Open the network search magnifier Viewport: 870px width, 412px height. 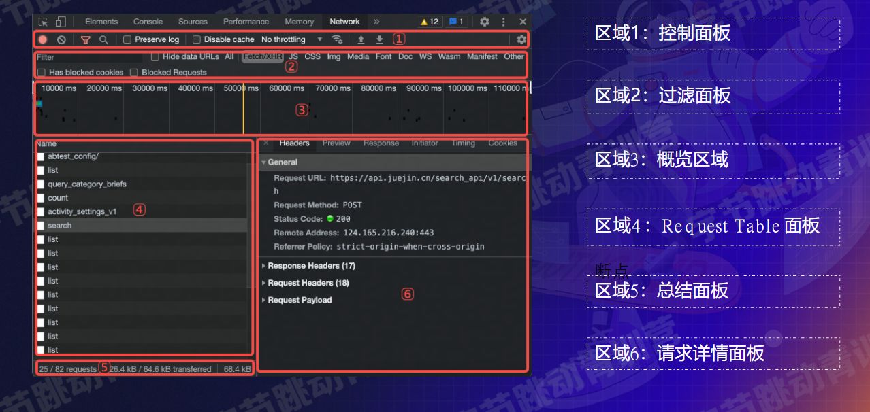(x=103, y=40)
